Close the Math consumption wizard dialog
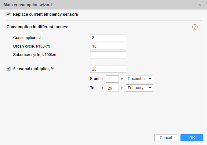207x145 pixels. click(200, 5)
